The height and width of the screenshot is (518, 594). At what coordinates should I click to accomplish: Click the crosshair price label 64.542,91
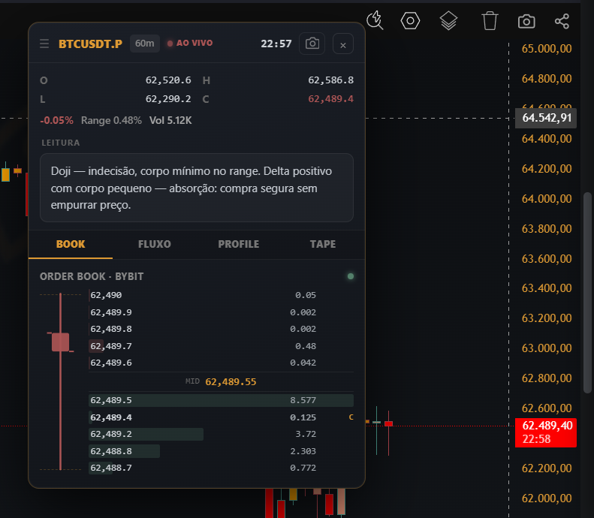pos(545,118)
